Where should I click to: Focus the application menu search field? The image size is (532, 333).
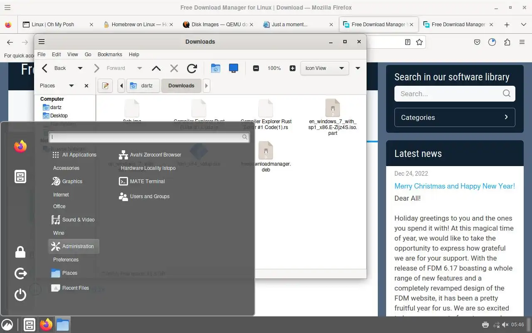tap(149, 137)
